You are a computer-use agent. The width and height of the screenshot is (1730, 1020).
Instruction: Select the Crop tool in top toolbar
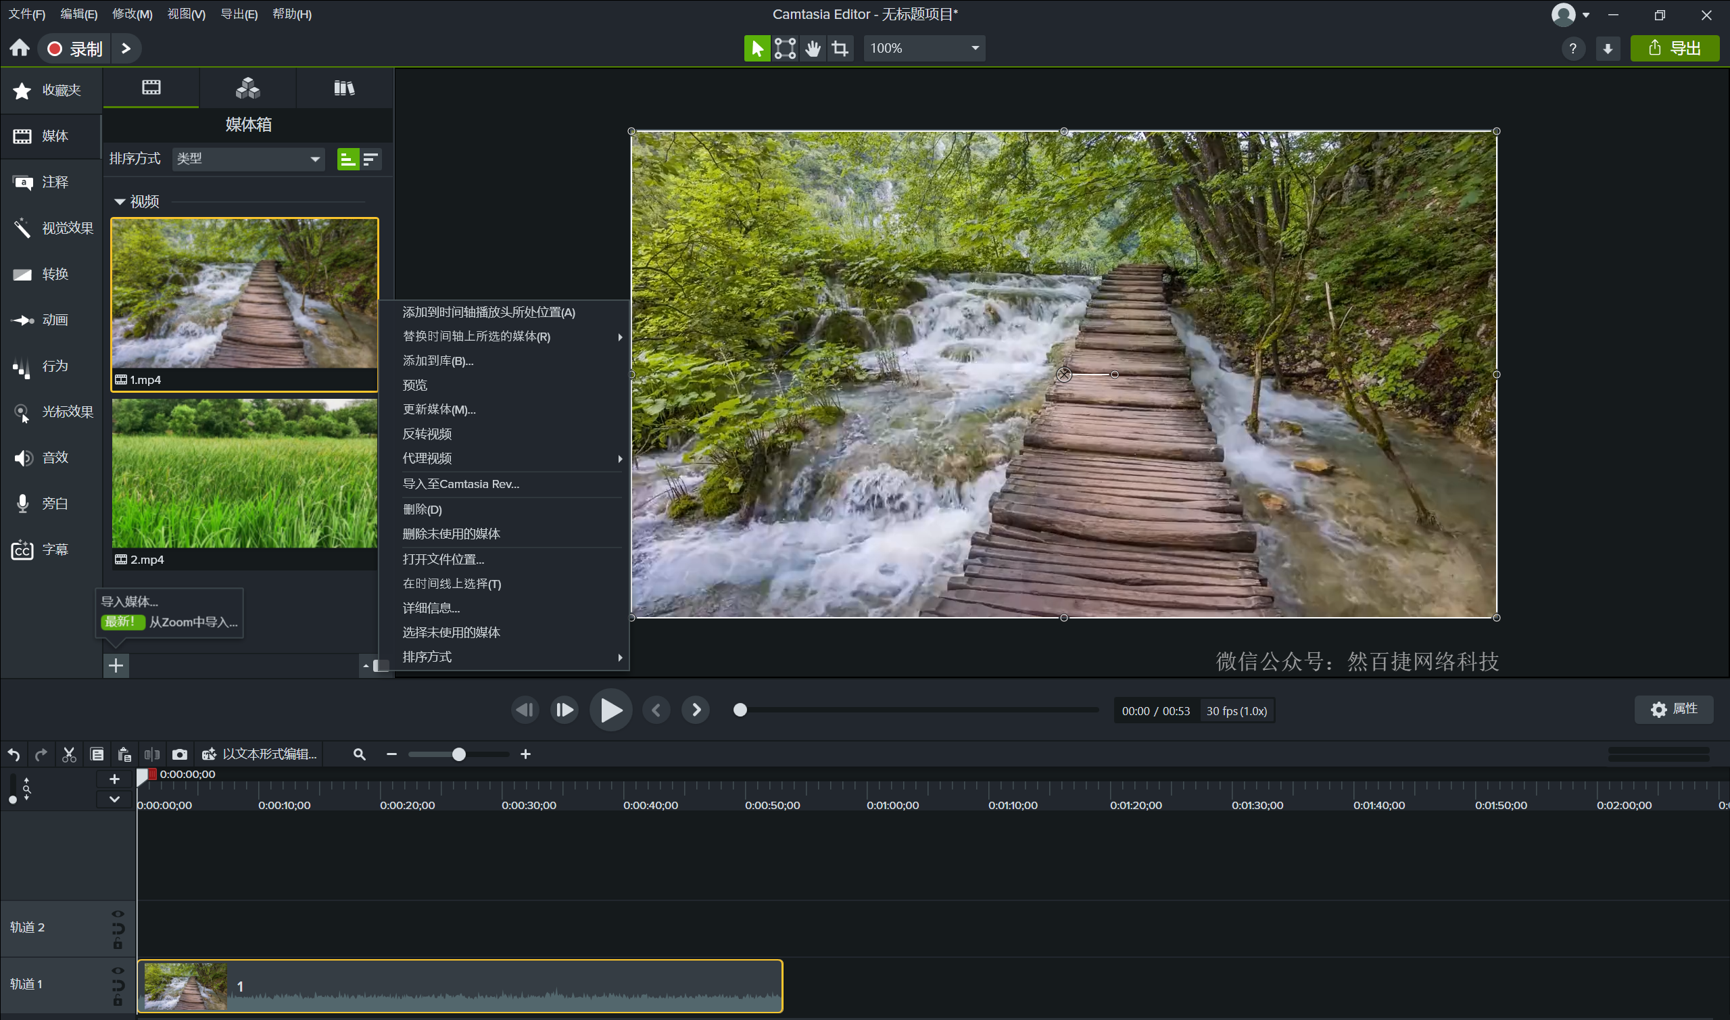tap(840, 48)
